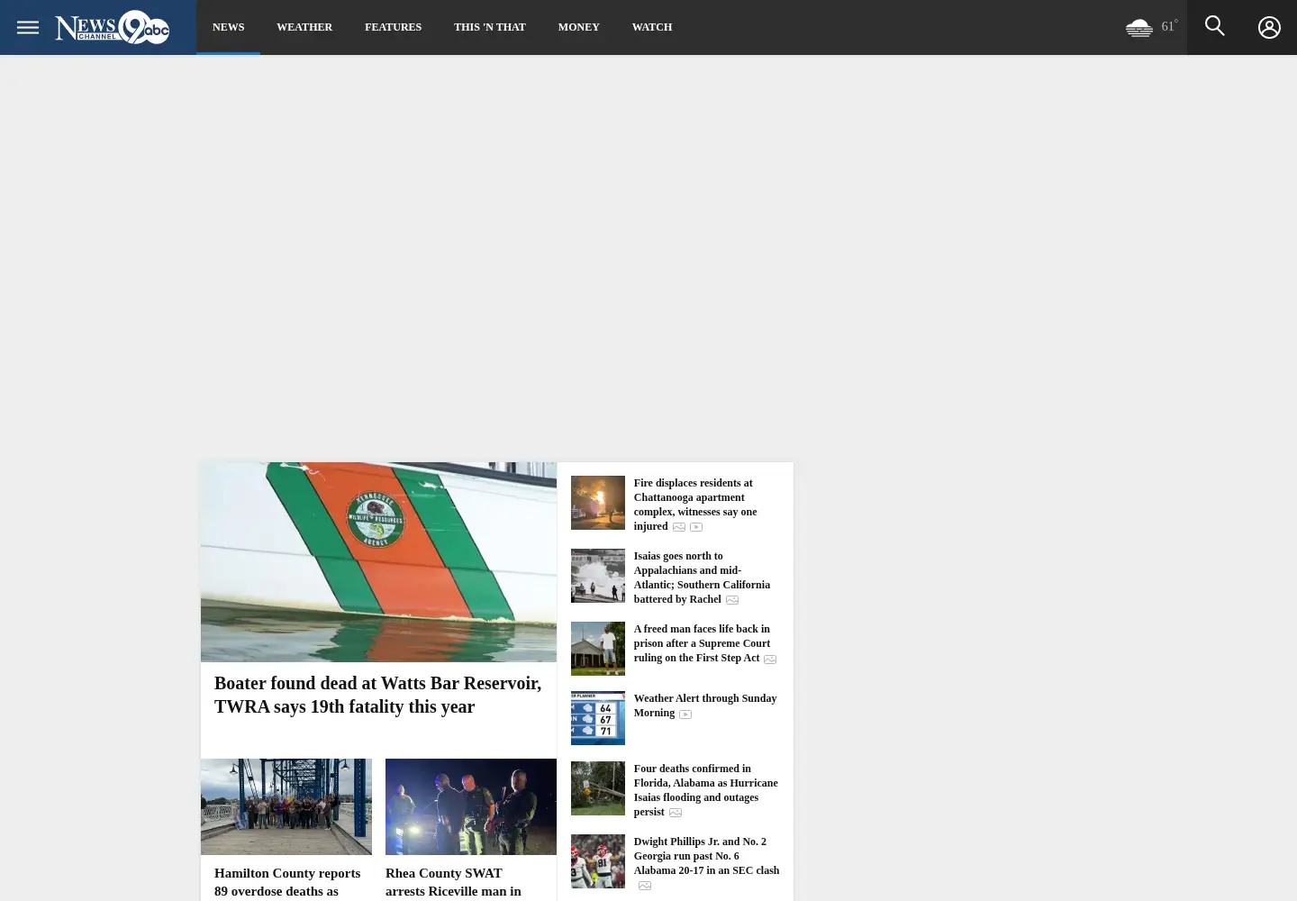
Task: Read A freed man faces life story
Action: [702, 643]
